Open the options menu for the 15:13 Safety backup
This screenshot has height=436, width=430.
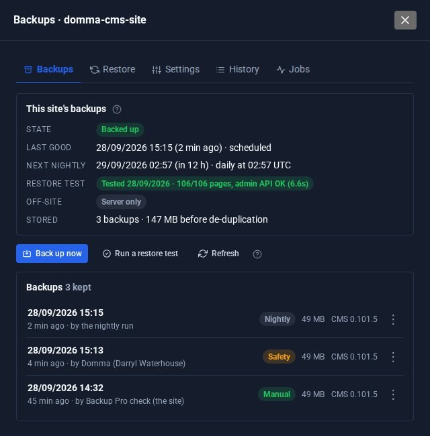tap(393, 357)
